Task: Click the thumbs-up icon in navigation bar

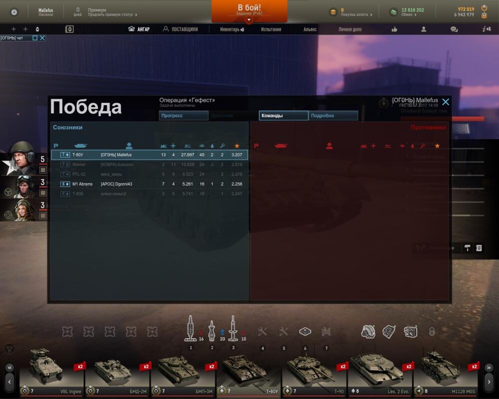Action: pyautogui.click(x=394, y=29)
